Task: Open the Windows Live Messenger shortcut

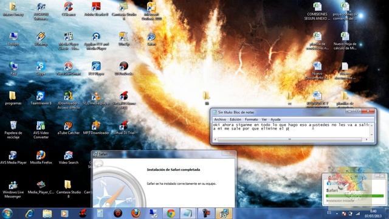Action: (13, 189)
